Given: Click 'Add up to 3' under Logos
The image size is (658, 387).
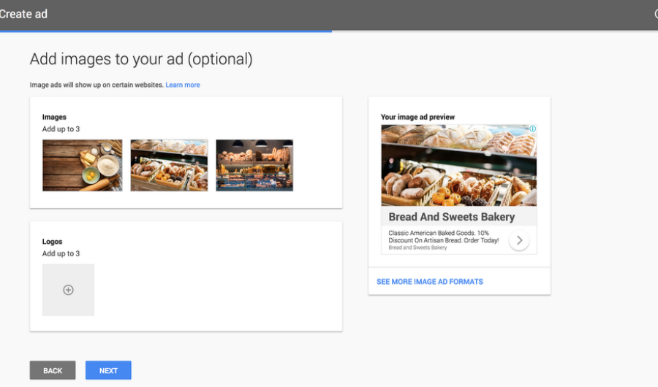Looking at the screenshot, I should point(61,253).
